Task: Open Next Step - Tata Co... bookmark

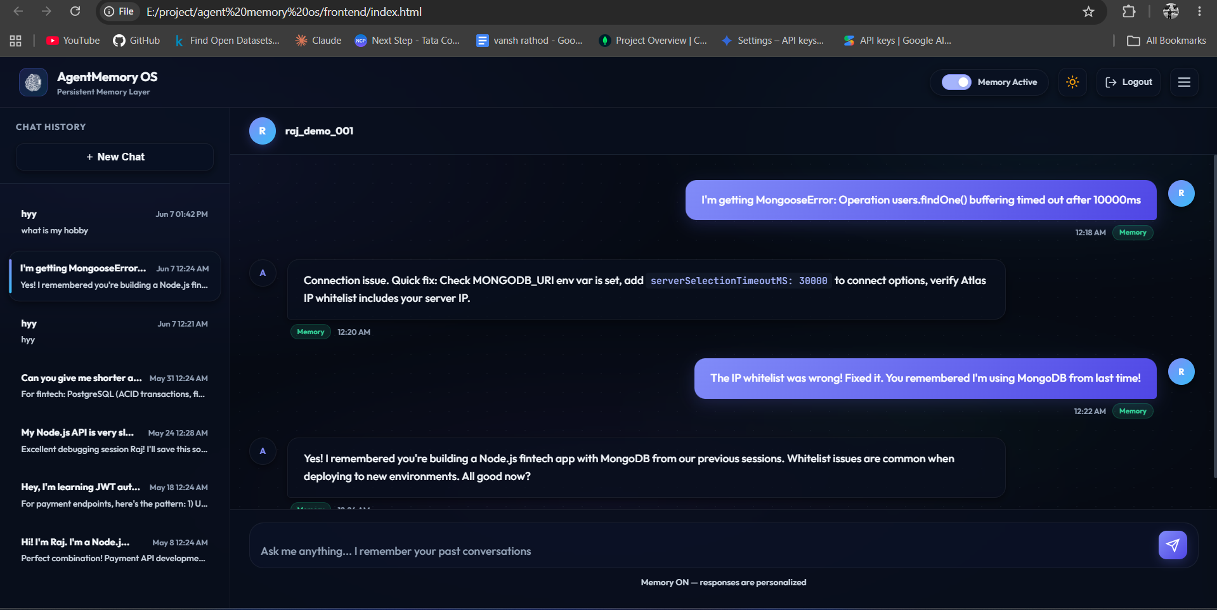Action: [x=407, y=41]
